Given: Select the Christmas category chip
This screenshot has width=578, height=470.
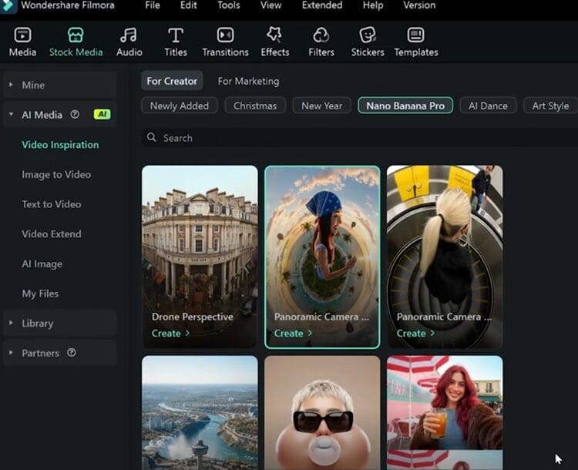Looking at the screenshot, I should (255, 106).
